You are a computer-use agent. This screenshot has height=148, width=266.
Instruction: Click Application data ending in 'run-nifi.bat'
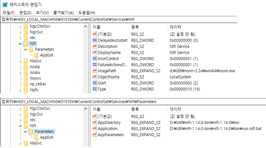(x=216, y=128)
